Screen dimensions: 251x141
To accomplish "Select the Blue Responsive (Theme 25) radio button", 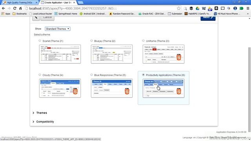I will tap(91, 75).
